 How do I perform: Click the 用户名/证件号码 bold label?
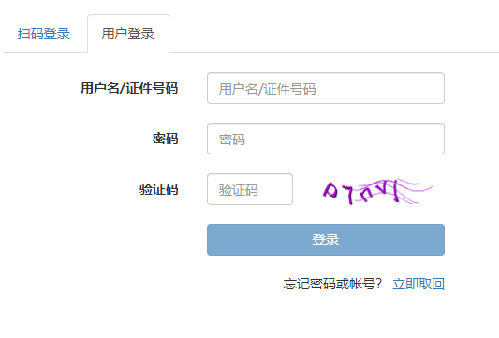coord(129,88)
